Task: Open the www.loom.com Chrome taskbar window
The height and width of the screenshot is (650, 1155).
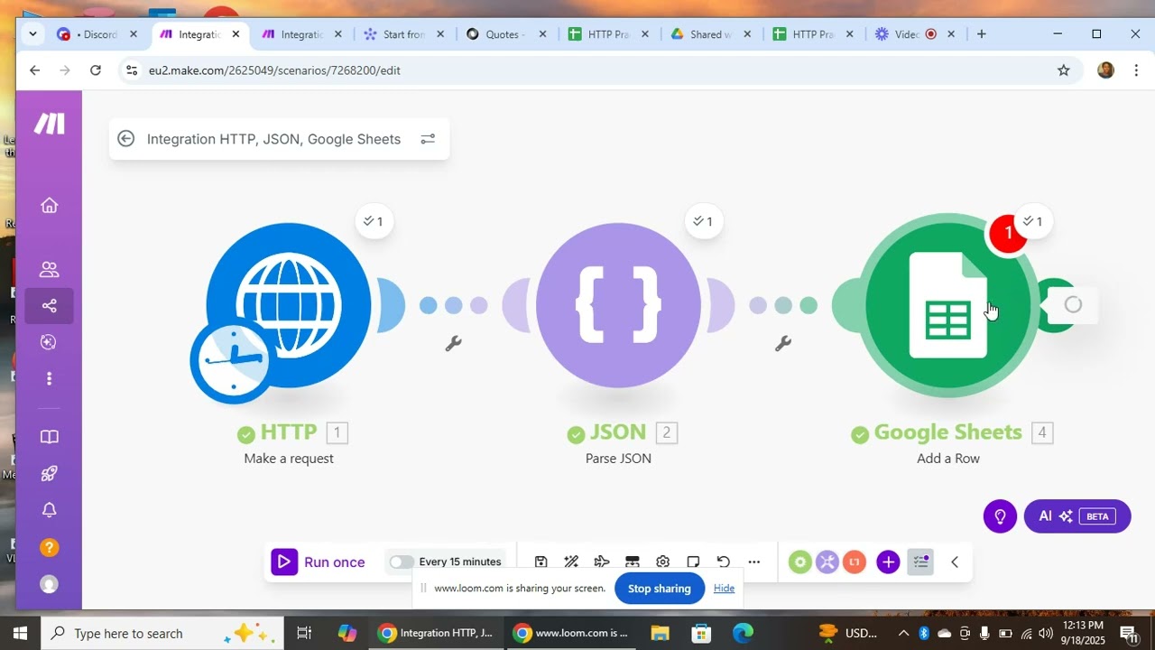Action: (x=571, y=633)
